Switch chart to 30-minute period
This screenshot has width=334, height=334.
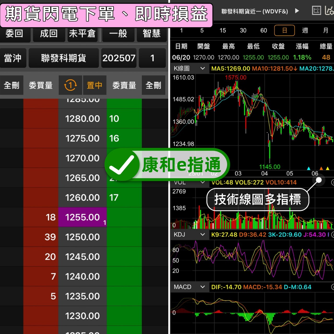[x=243, y=31]
